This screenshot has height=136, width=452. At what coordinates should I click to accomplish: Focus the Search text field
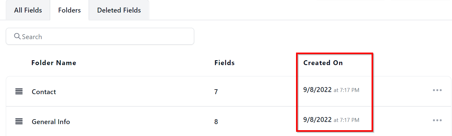104,37
